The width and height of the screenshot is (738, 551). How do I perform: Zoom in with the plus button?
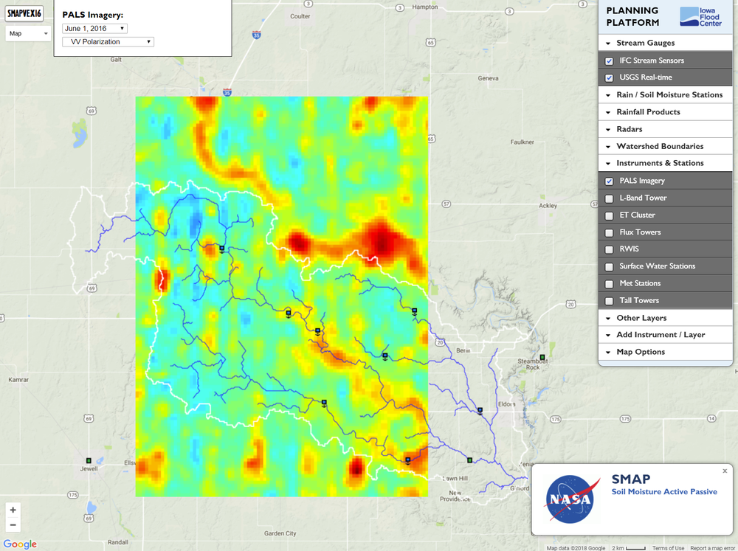click(13, 510)
